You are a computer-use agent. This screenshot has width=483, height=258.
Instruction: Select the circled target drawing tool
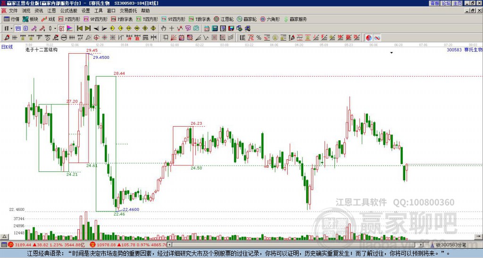pyautogui.click(x=96, y=38)
